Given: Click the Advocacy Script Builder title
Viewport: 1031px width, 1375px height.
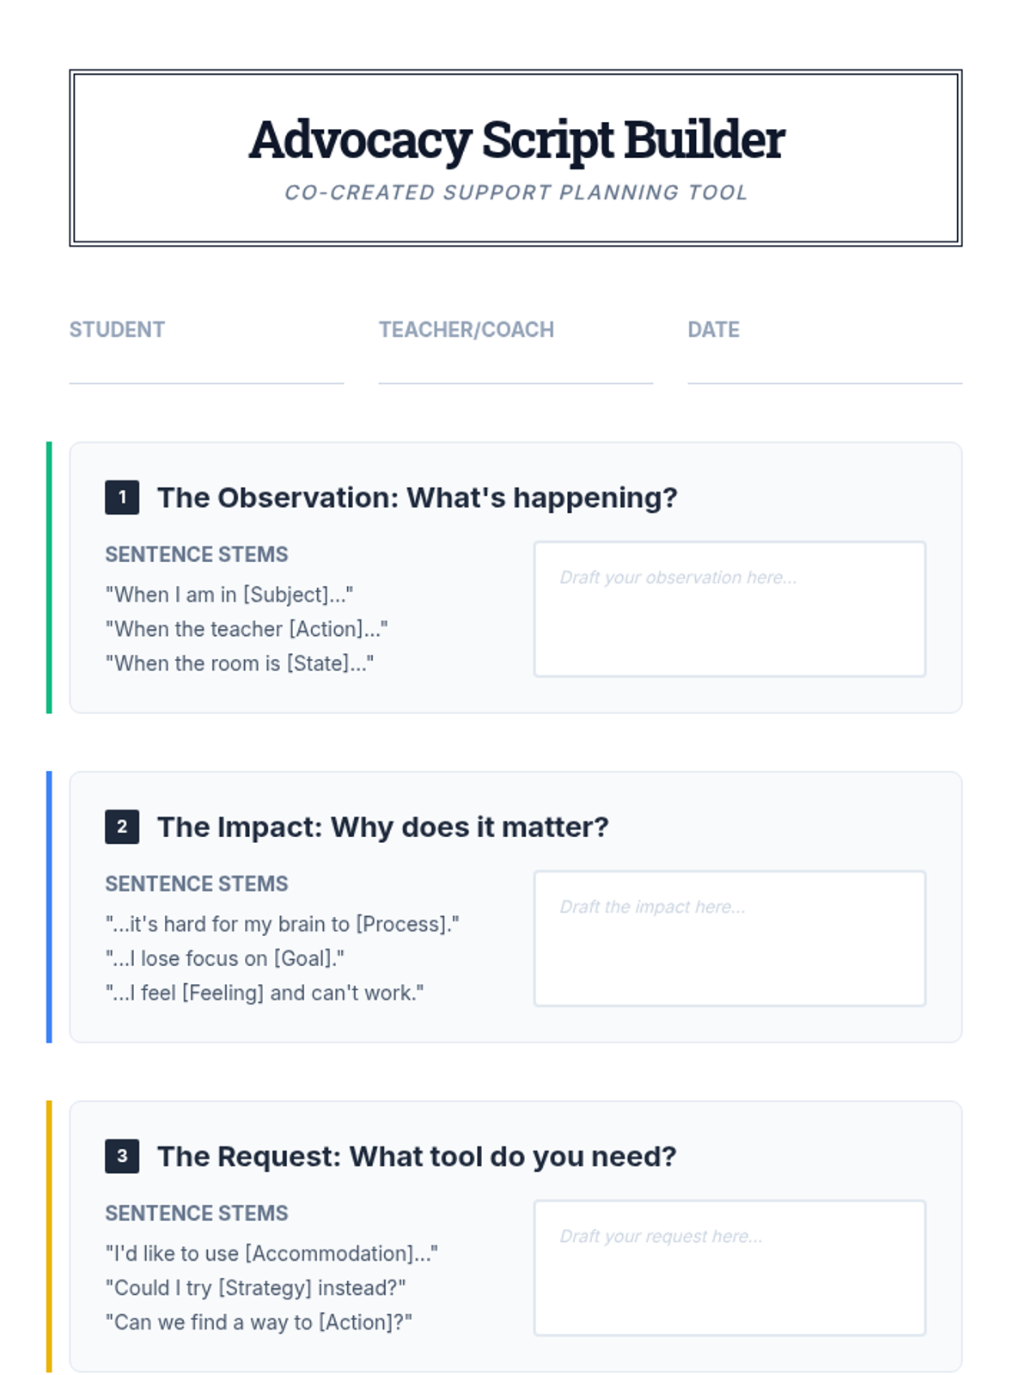Looking at the screenshot, I should (516, 140).
